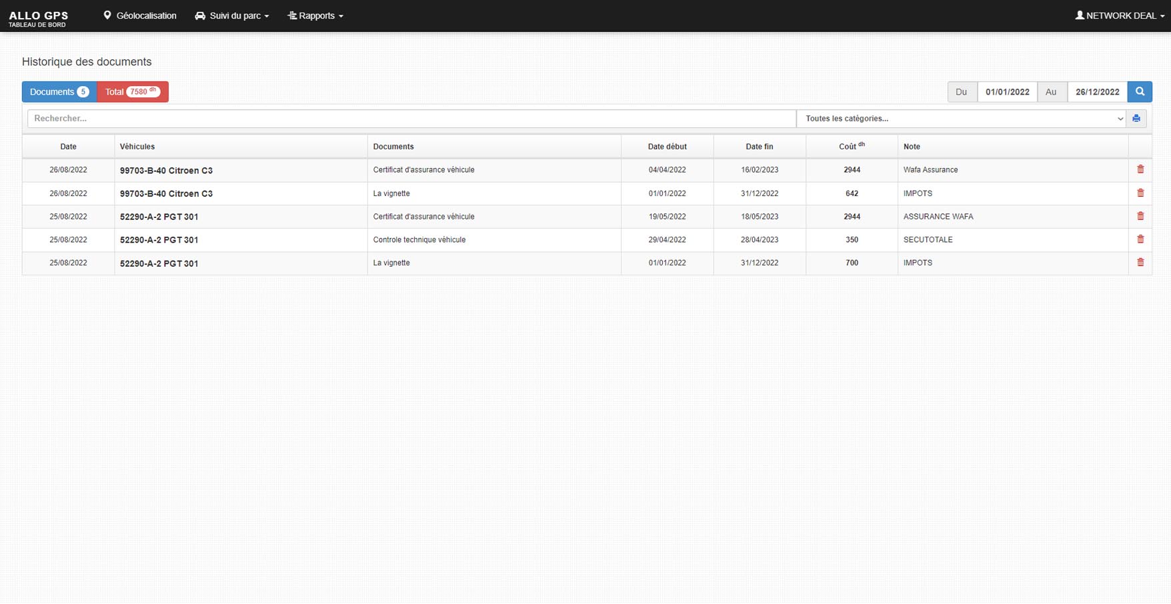Sort by the Véhicules column header
The width and height of the screenshot is (1171, 604).
click(x=137, y=147)
